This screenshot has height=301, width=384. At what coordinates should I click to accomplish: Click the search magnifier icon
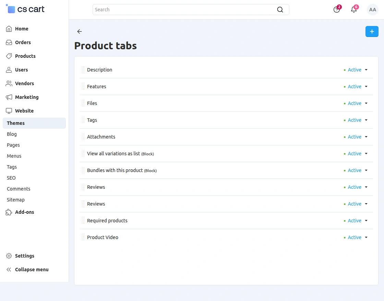280,10
